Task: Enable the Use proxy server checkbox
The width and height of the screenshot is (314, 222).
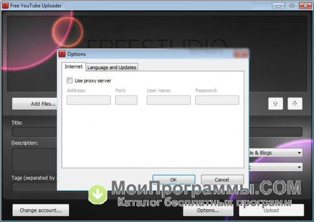Action: click(x=70, y=81)
